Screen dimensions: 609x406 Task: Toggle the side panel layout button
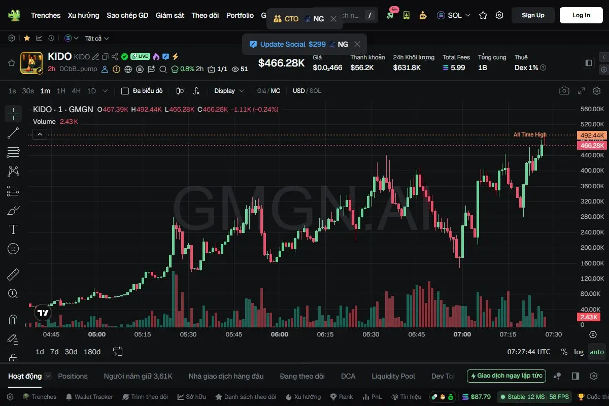[589, 63]
